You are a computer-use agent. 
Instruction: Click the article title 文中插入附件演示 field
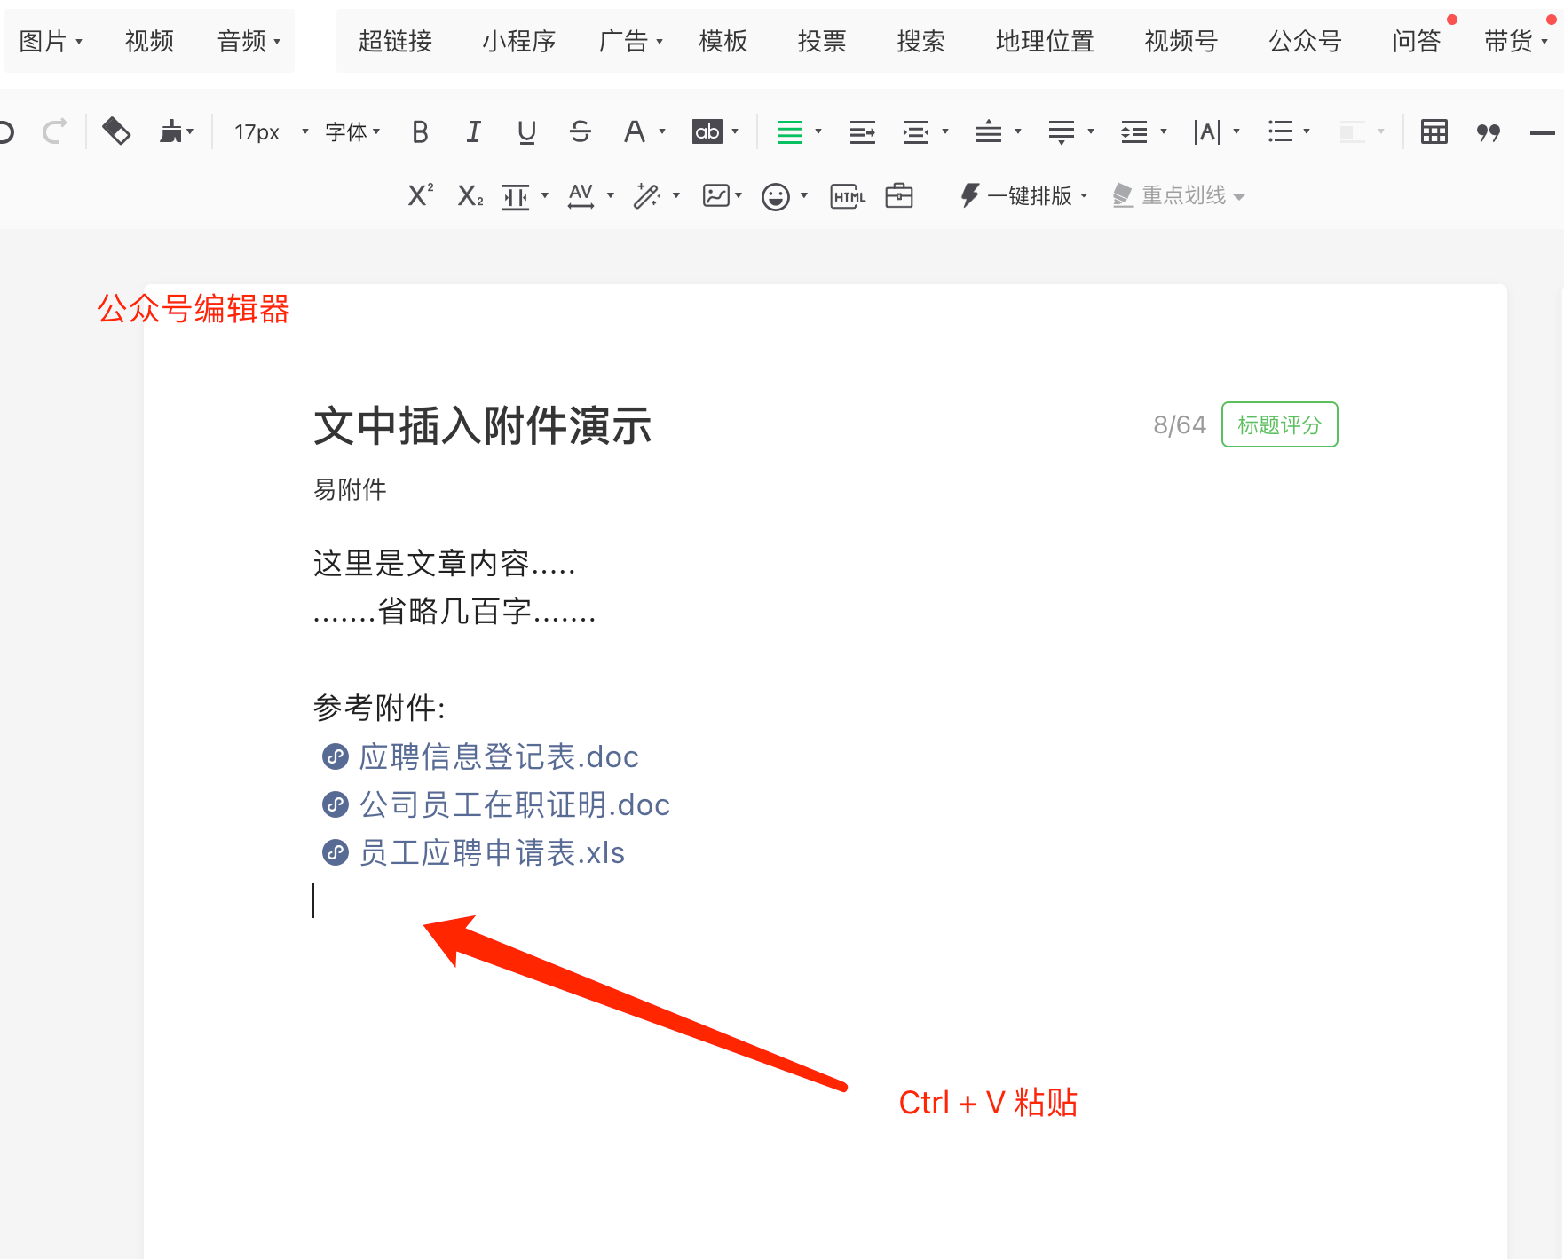(482, 425)
